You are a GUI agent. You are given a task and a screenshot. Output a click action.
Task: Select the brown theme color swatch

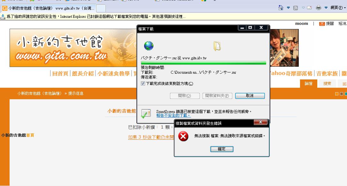342,94
